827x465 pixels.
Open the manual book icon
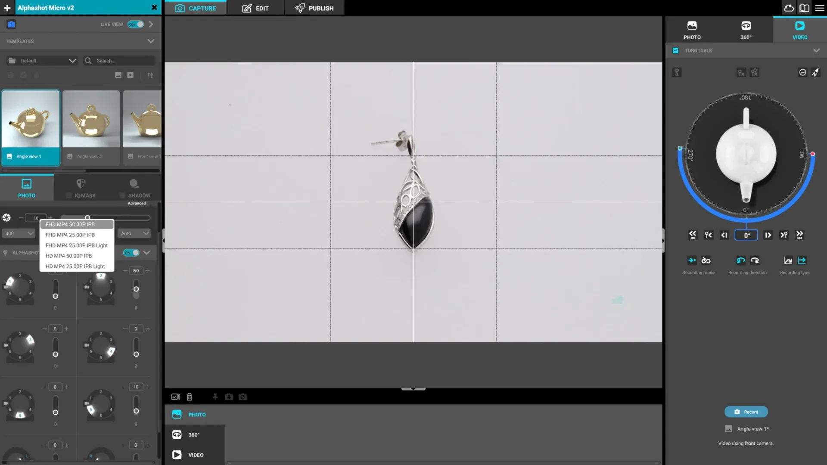point(804,8)
